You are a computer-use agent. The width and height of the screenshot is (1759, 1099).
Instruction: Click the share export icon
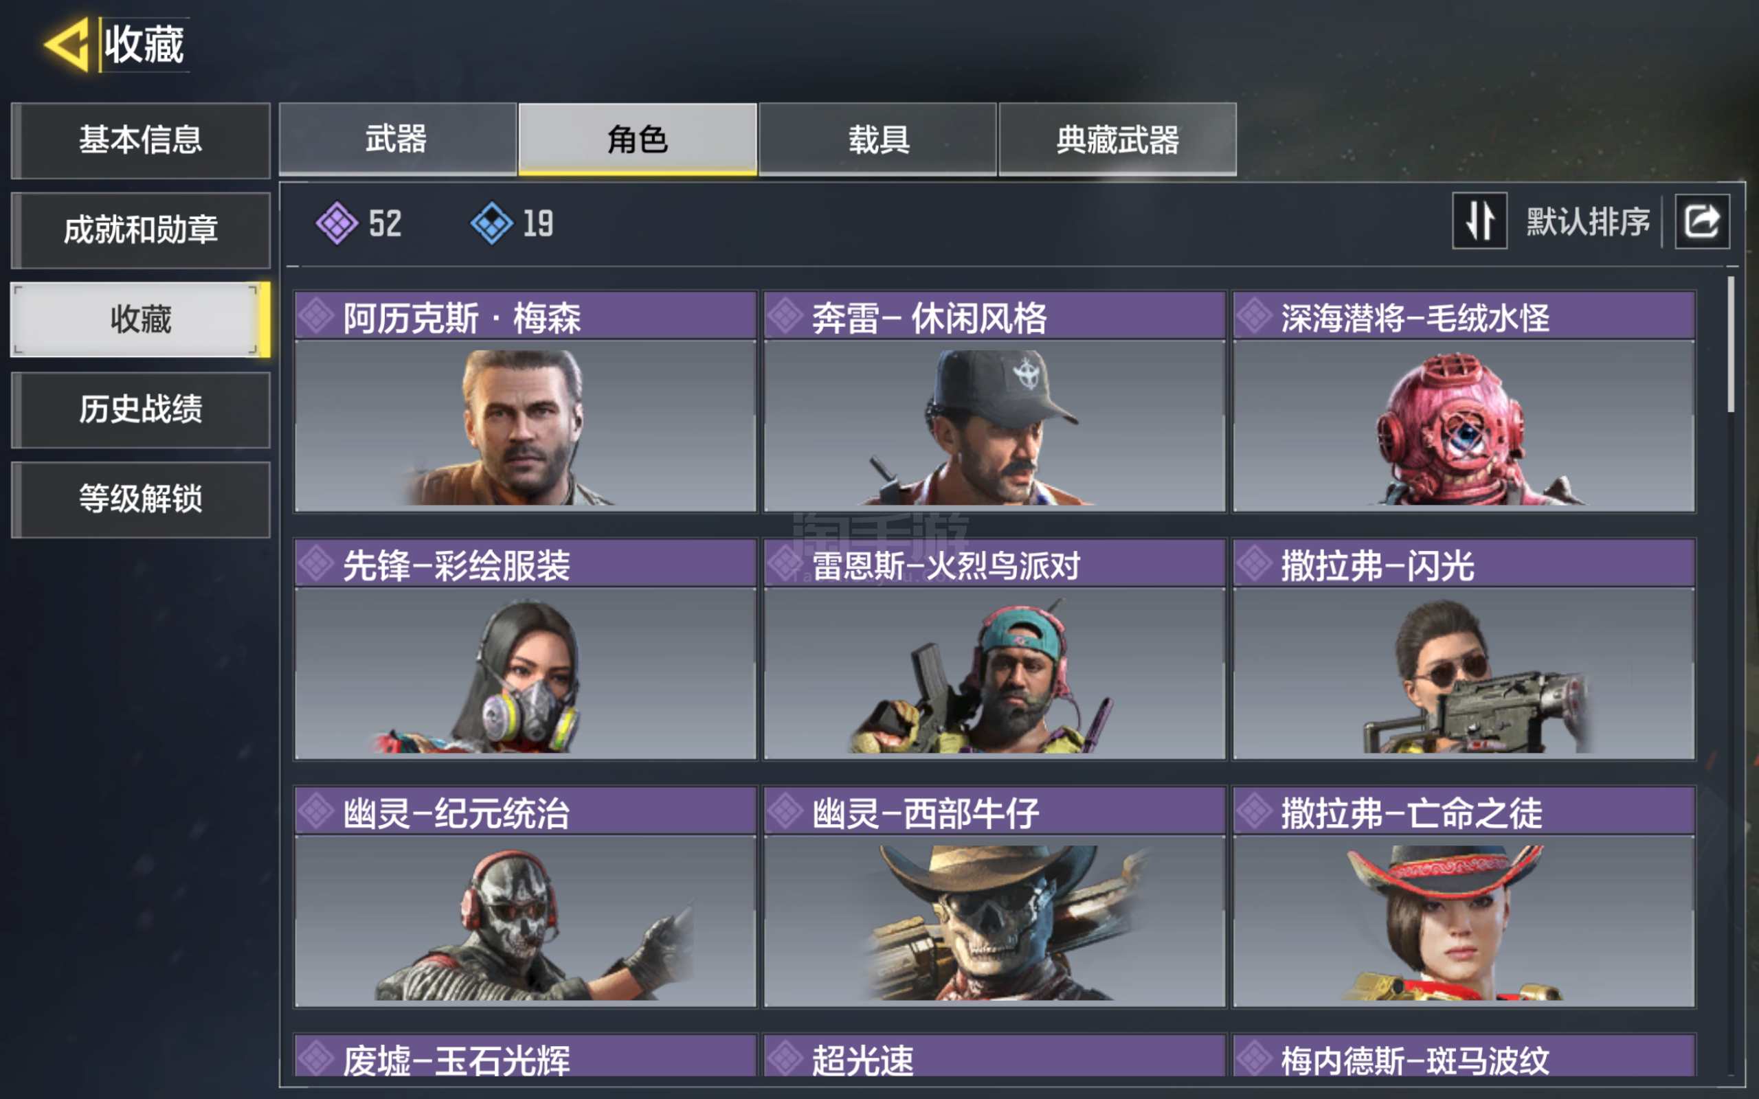tap(1701, 221)
